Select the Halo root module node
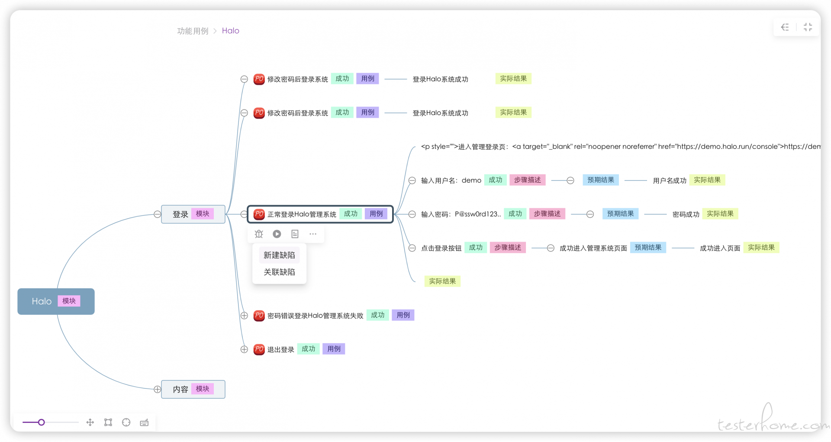Image resolution: width=831 pixels, height=442 pixels. pos(56,301)
